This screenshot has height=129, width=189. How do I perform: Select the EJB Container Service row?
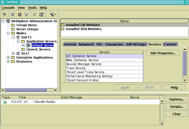click(x=104, y=56)
